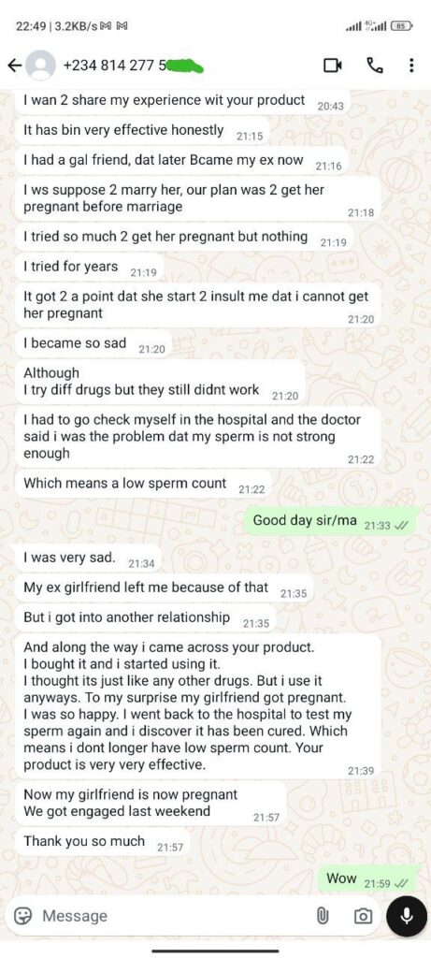Attach a file with paperclip icon
431x958 pixels.
pos(323,915)
